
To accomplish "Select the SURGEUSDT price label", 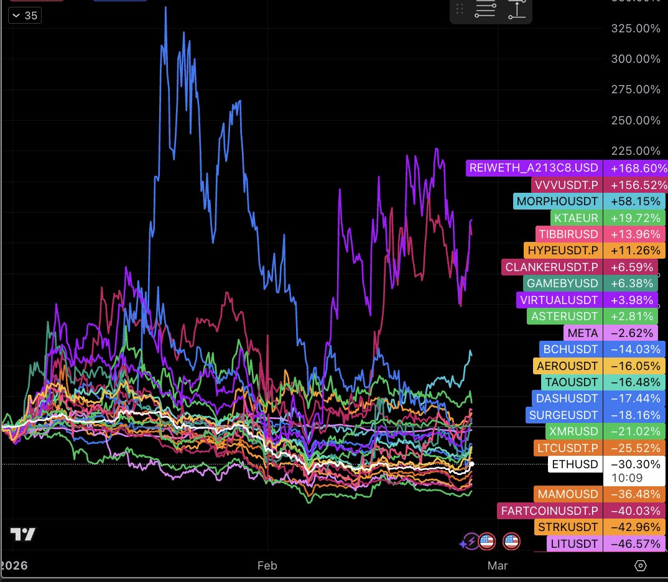I will click(564, 415).
